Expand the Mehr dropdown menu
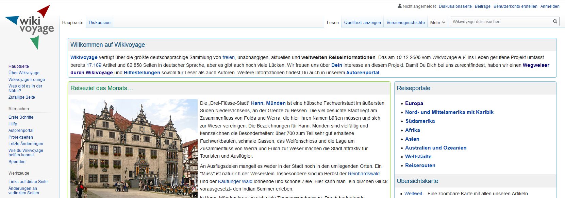 point(437,22)
